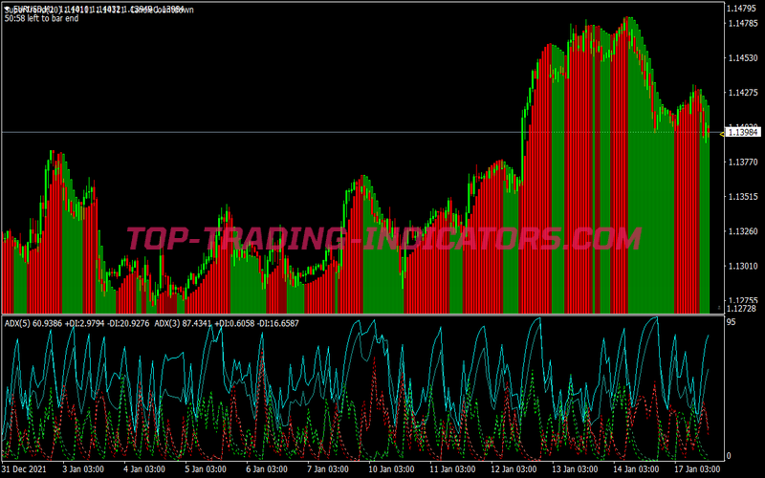
Task: Select the ADX(5) 60.9386 indicator label
Action: pos(33,323)
